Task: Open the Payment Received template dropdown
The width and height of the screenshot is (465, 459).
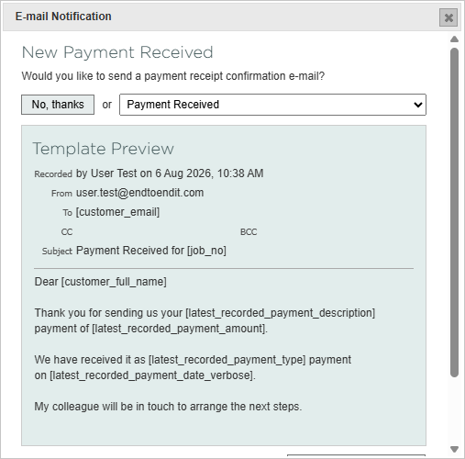Action: 272,105
